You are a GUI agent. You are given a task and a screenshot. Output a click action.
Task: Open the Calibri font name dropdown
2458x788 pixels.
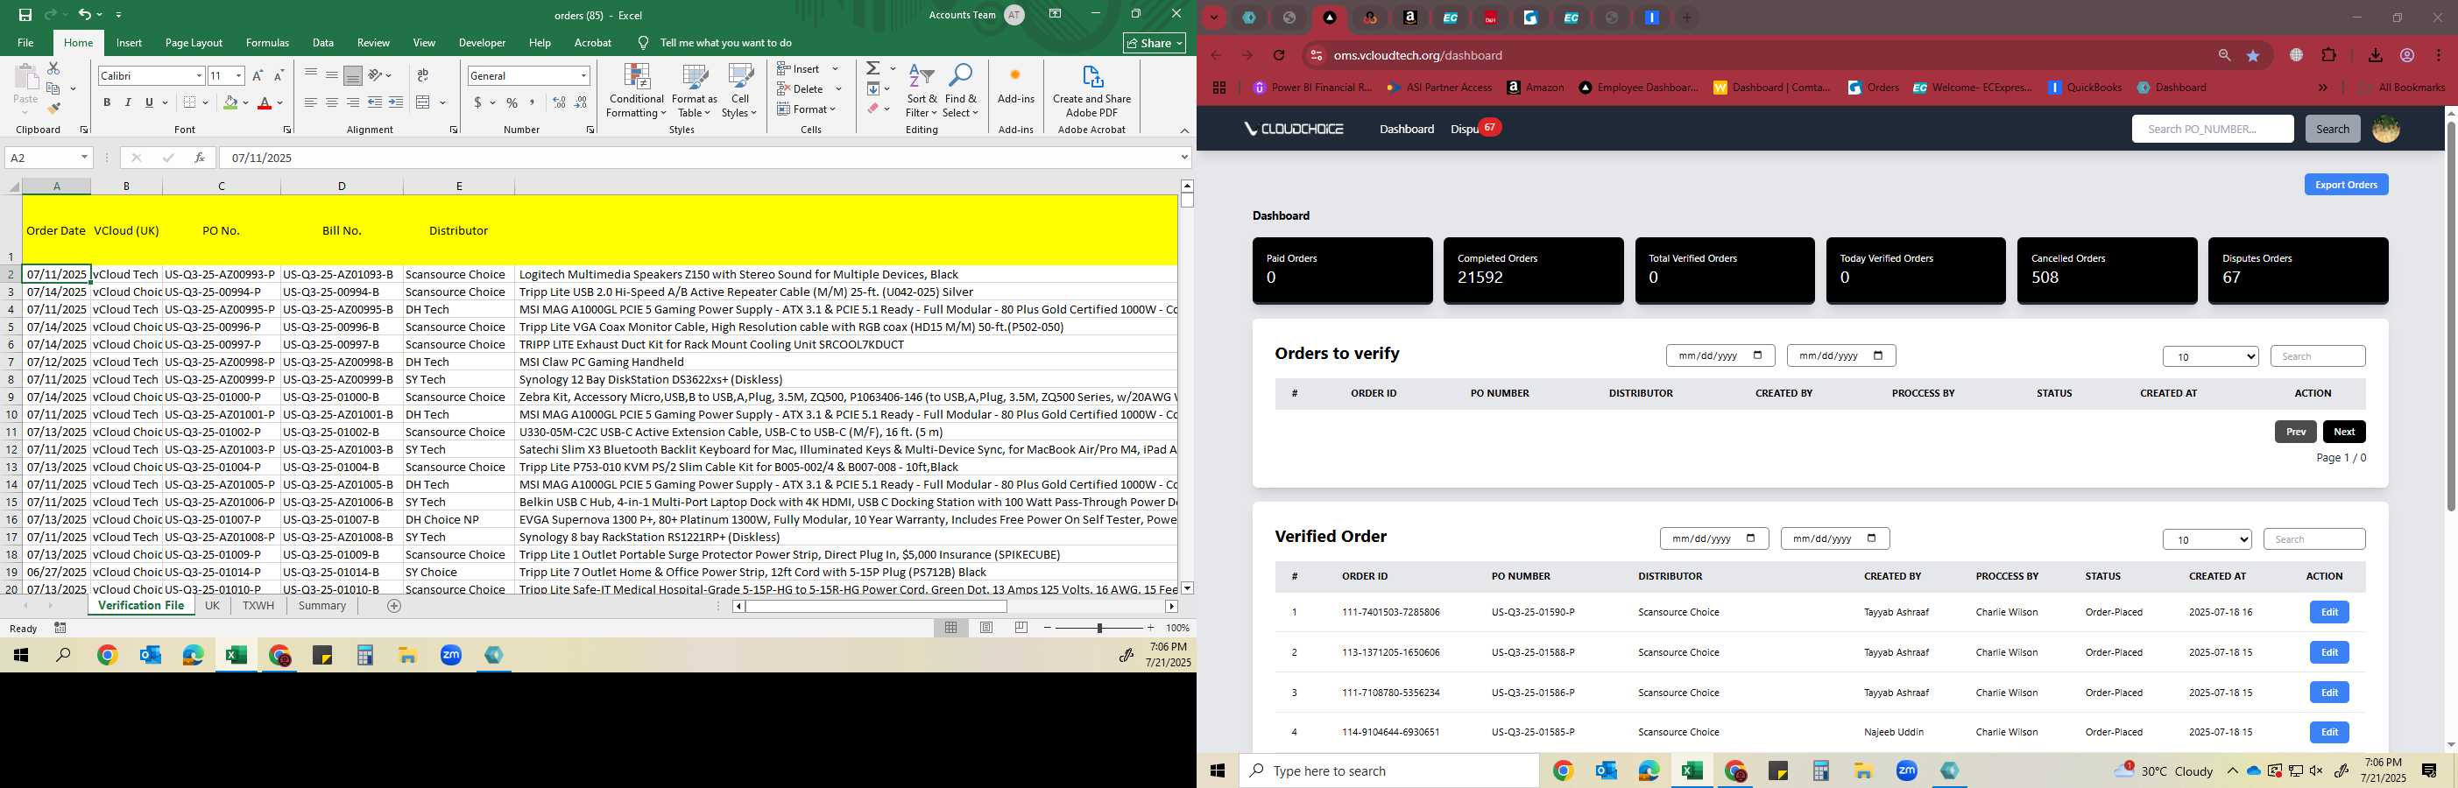(199, 75)
